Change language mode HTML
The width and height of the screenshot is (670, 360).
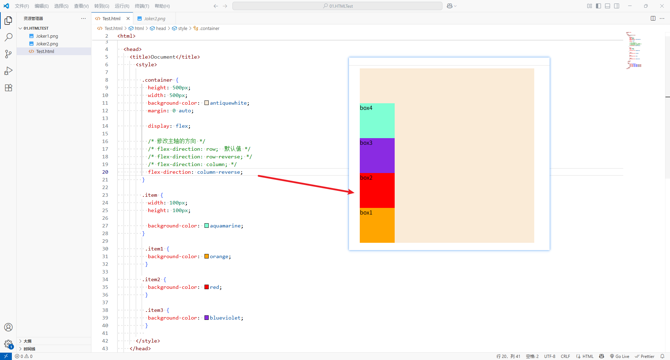[x=588, y=356]
